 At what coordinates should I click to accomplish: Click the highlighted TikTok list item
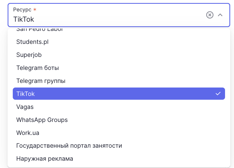[x=119, y=94]
